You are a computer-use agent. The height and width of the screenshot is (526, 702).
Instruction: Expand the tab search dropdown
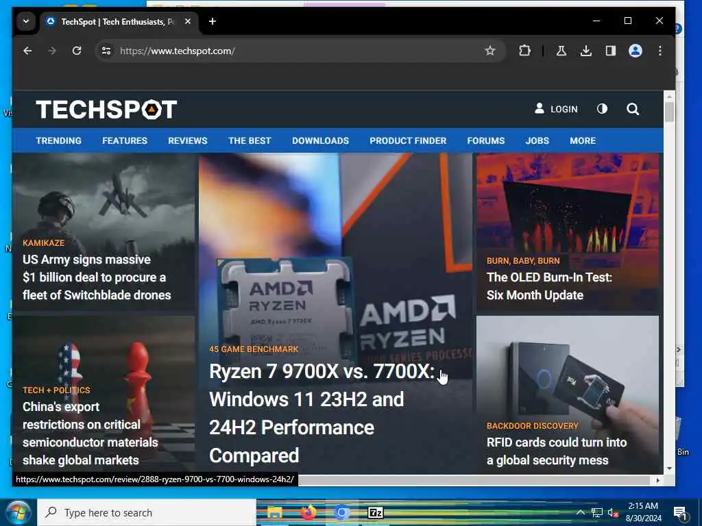click(x=26, y=21)
